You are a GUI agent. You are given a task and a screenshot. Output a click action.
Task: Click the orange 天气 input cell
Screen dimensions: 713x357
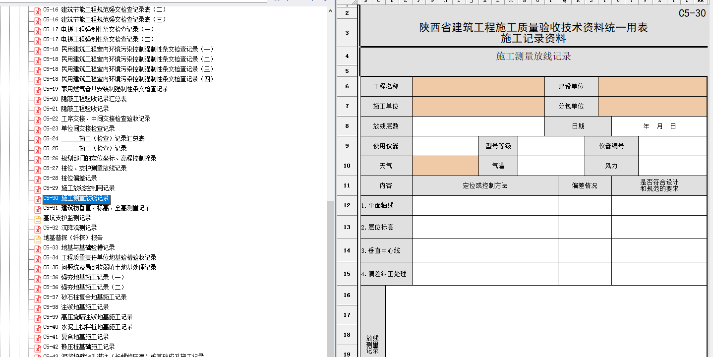(x=445, y=166)
